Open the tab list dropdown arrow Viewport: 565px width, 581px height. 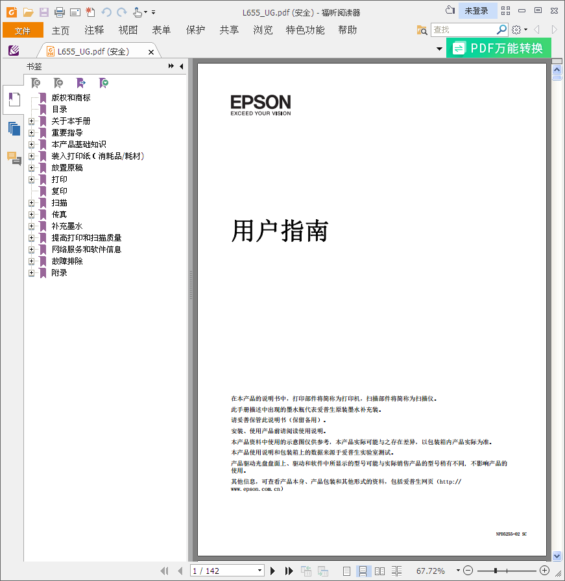[x=439, y=49]
